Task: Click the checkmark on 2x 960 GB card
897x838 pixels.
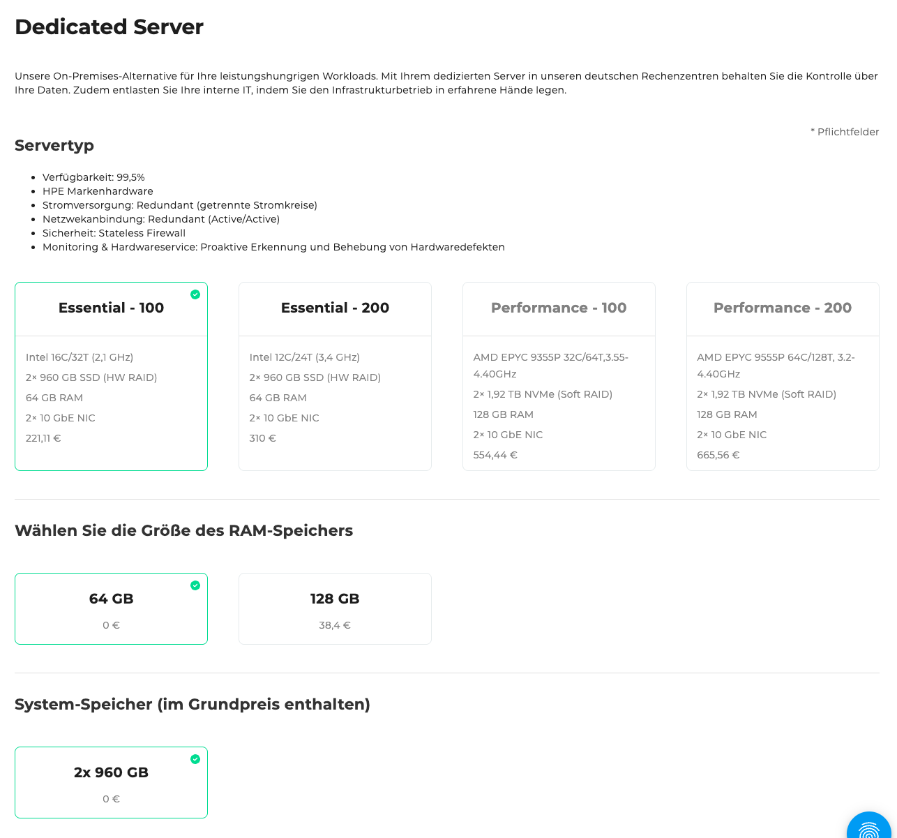Action: (195, 758)
